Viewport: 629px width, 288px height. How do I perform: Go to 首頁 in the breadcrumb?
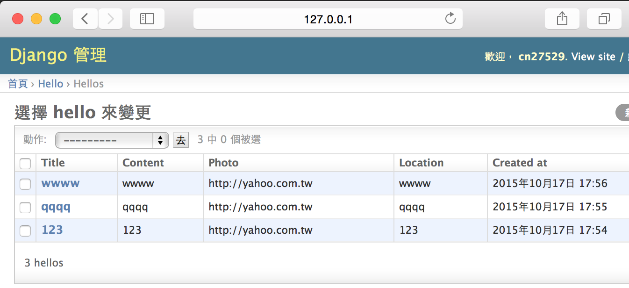[x=18, y=84]
